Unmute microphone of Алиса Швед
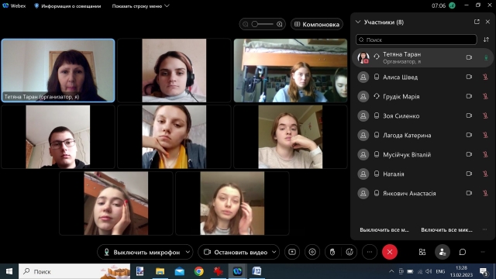Viewport: 496px width, 279px height. (x=485, y=77)
